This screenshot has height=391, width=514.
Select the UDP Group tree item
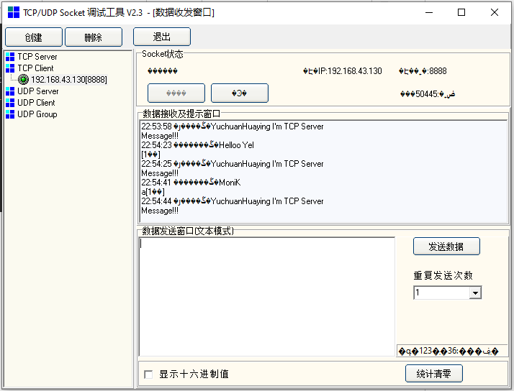(37, 114)
